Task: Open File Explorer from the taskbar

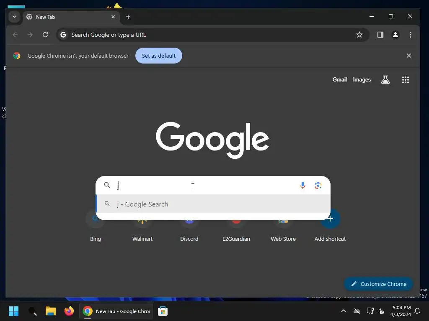Action: [51, 311]
